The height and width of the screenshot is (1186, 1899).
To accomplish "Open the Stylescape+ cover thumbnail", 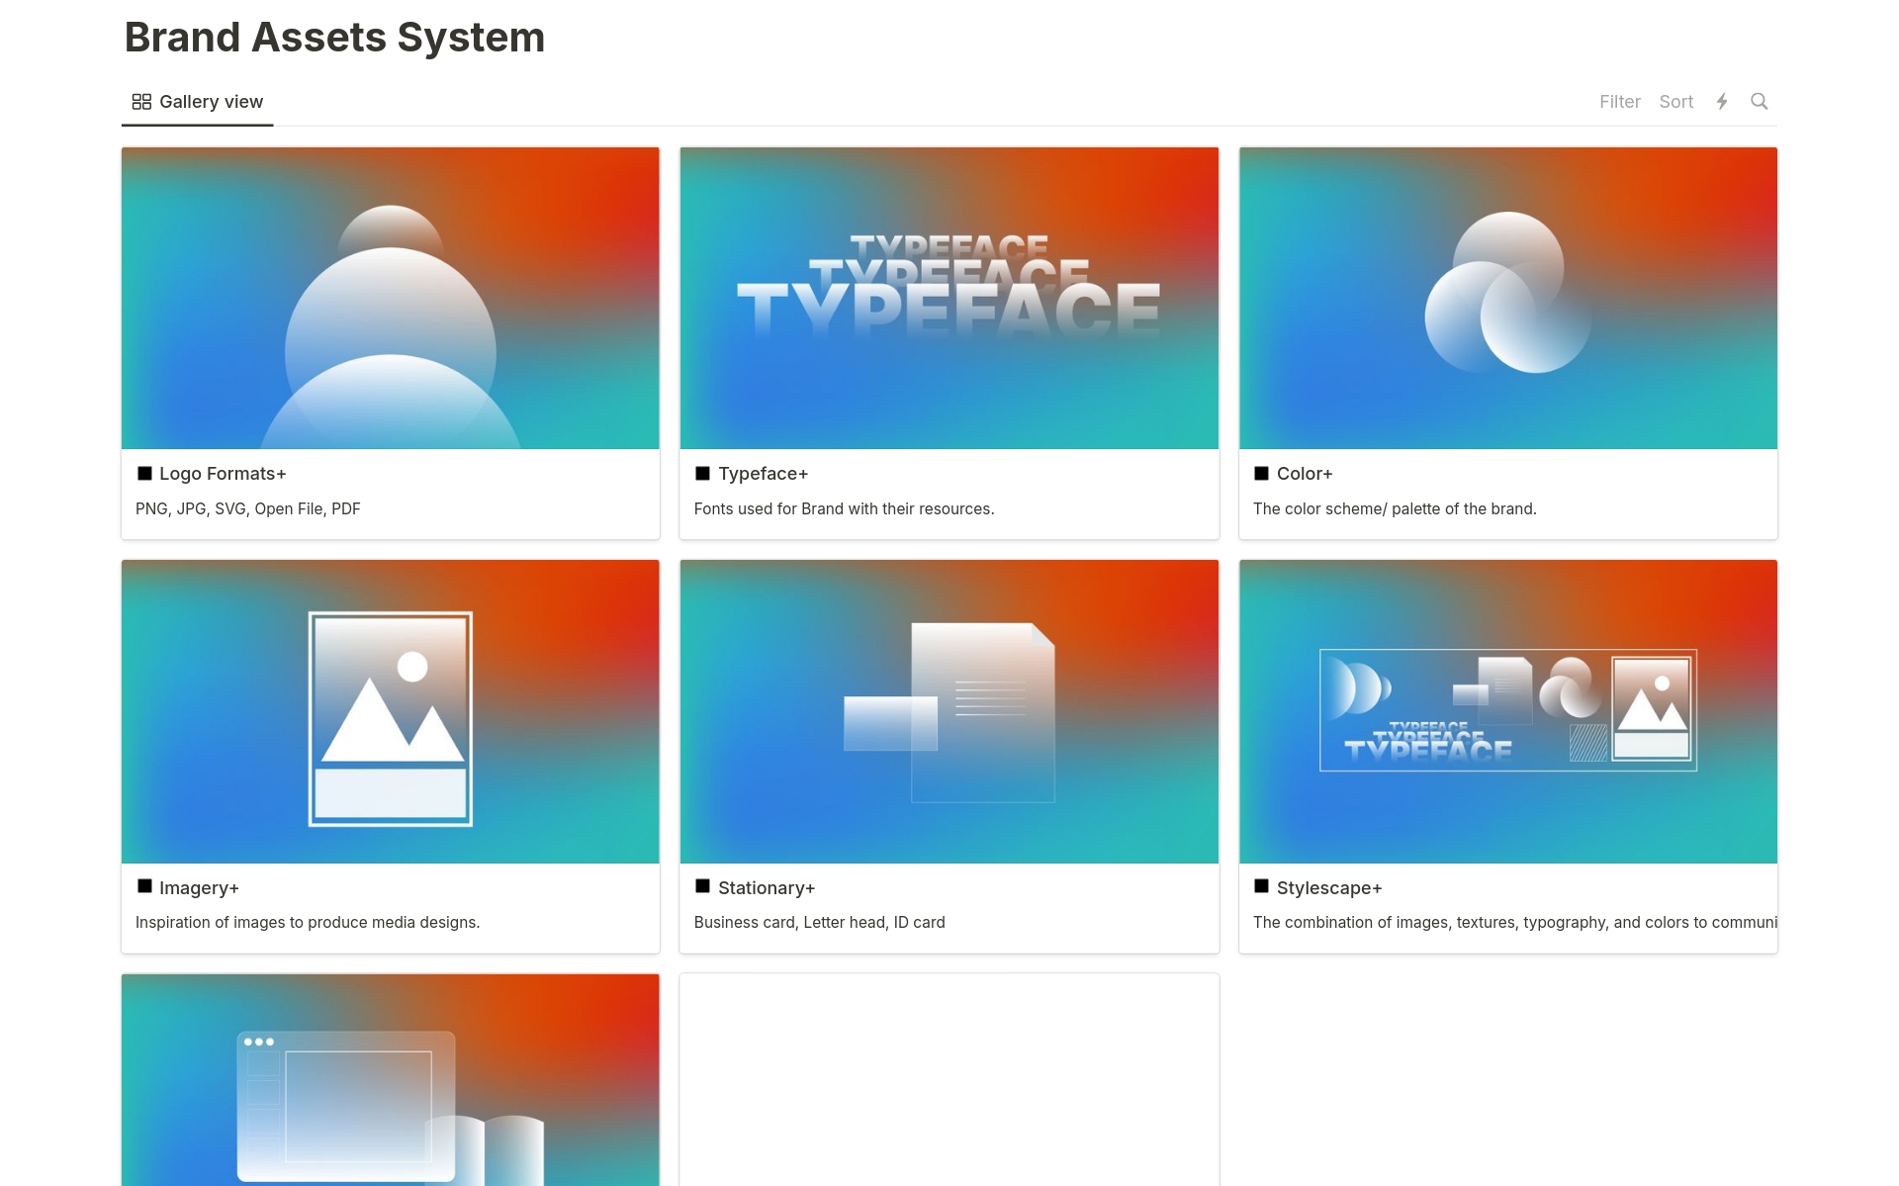I will click(1507, 711).
